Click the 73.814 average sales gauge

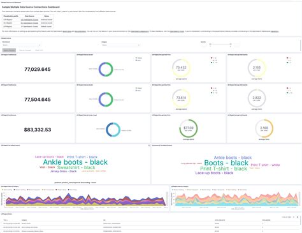[x=181, y=98]
